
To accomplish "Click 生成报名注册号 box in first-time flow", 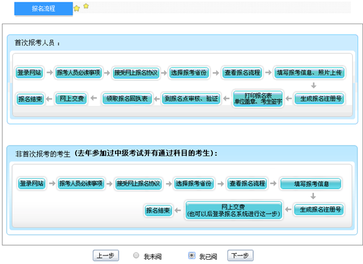I will 319,98.
